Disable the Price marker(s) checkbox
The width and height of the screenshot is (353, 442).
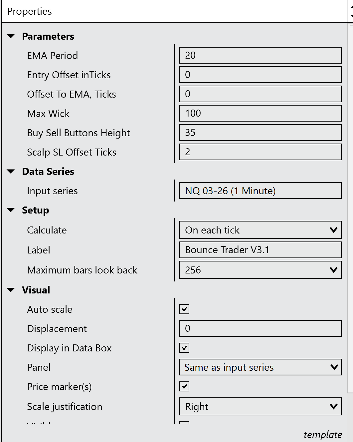click(x=184, y=386)
